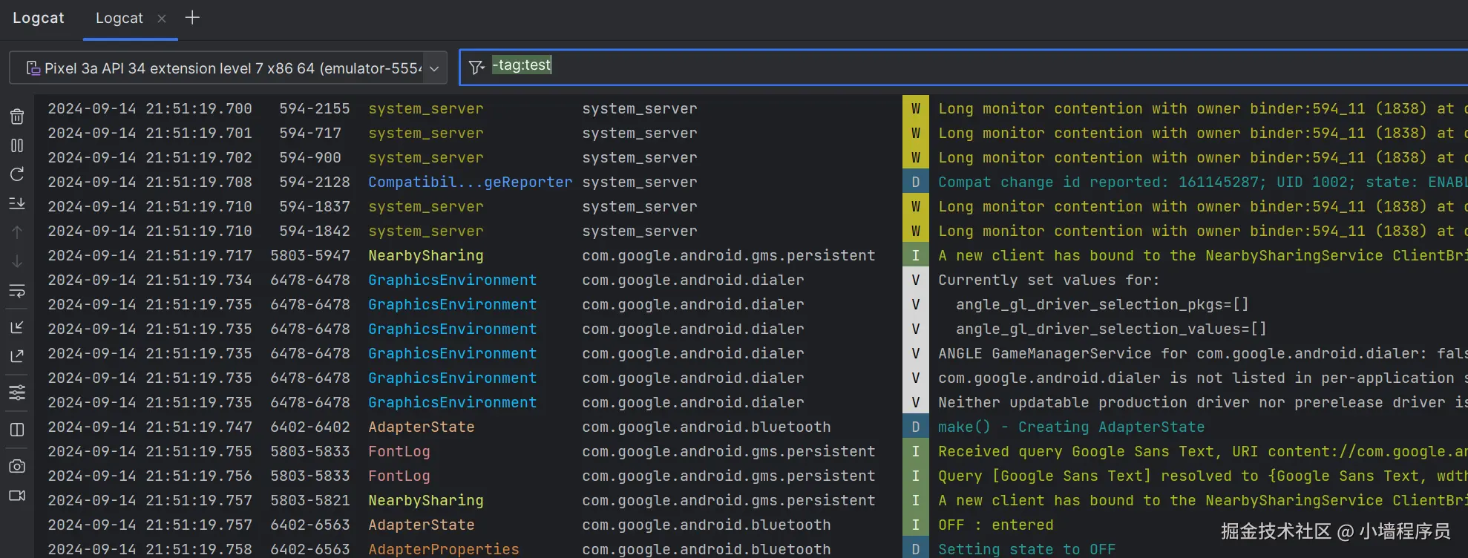The width and height of the screenshot is (1468, 558).
Task: Toggle soft-wrap of log lines
Action: pyautogui.click(x=17, y=291)
